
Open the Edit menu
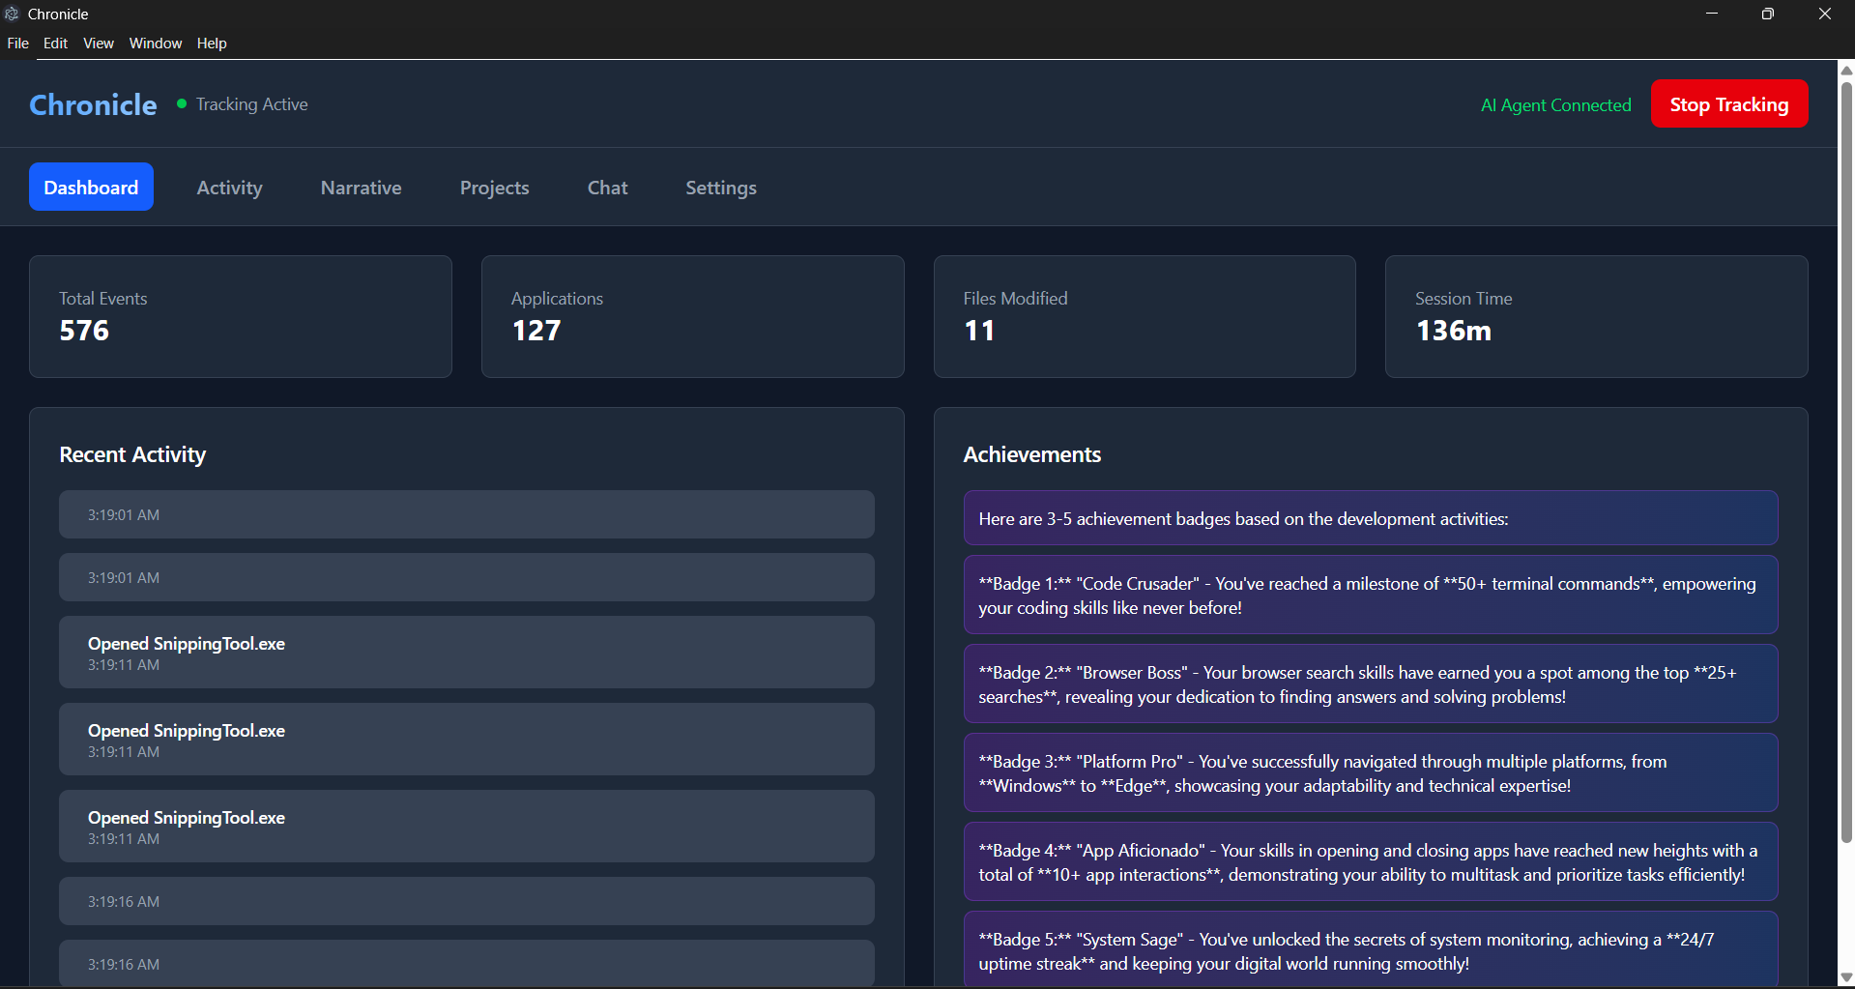click(55, 44)
